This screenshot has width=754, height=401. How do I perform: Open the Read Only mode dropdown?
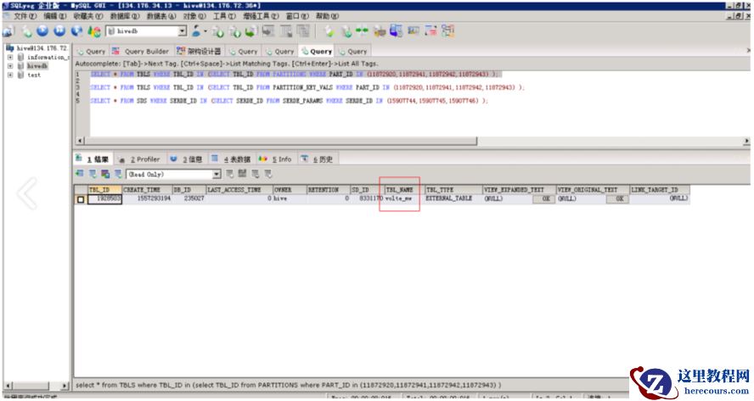click(x=216, y=174)
